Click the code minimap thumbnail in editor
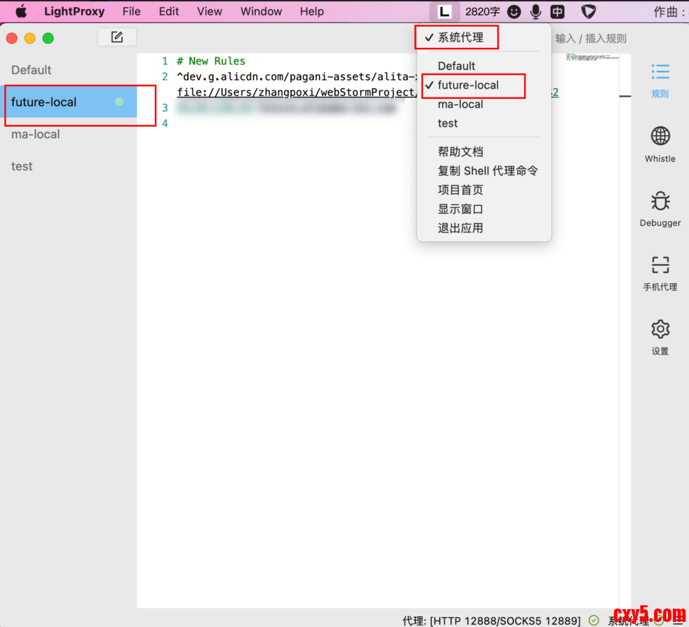Viewport: 689px width, 627px height. (592, 58)
